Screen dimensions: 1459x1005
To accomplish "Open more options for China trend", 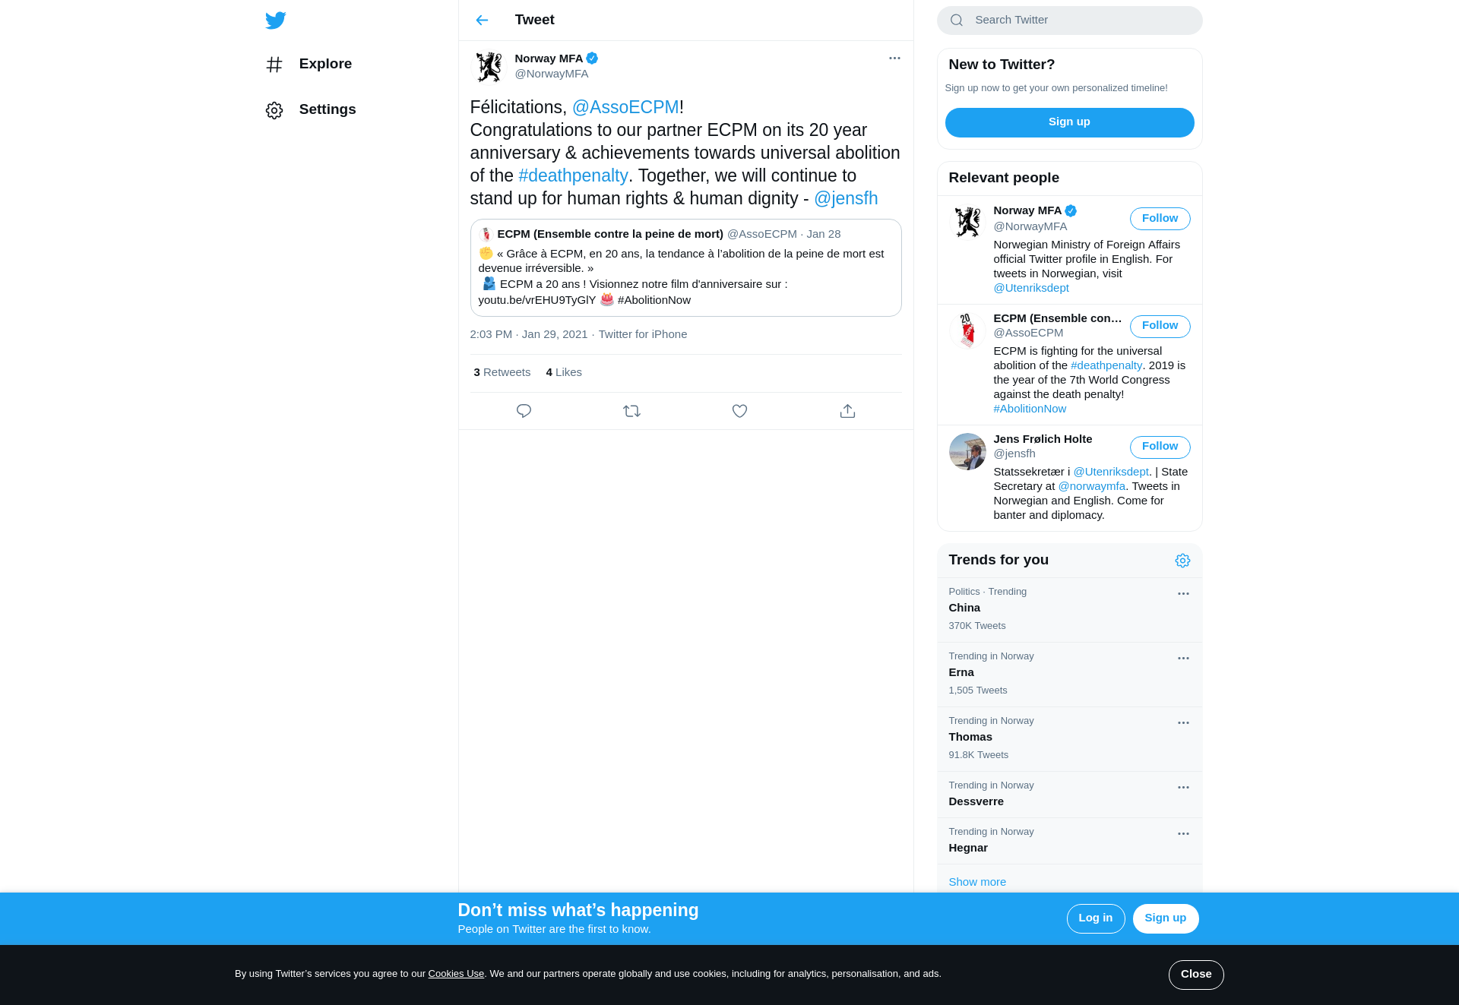I will click(x=1183, y=594).
